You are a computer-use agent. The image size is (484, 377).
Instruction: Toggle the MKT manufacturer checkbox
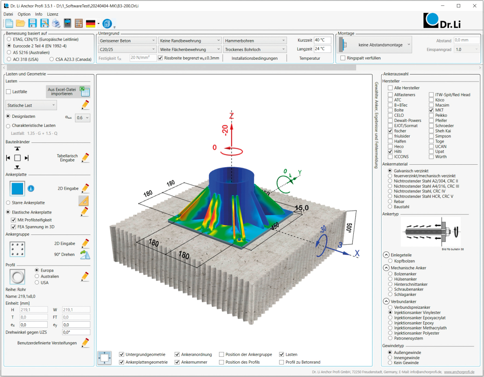pyautogui.click(x=431, y=110)
